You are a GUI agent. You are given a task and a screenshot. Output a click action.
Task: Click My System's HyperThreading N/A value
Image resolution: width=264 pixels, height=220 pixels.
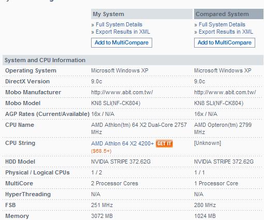96,194
